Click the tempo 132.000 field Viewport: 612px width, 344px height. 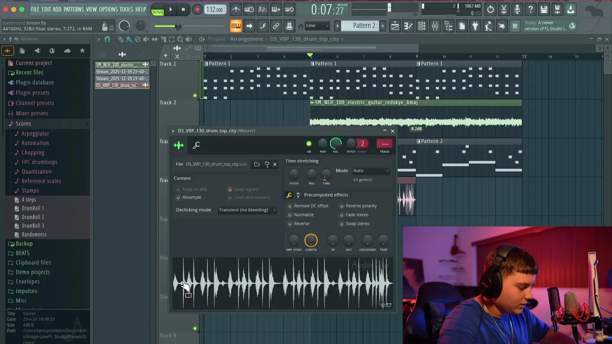(x=215, y=10)
